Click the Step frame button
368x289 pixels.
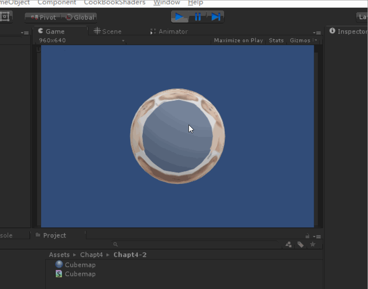click(216, 17)
